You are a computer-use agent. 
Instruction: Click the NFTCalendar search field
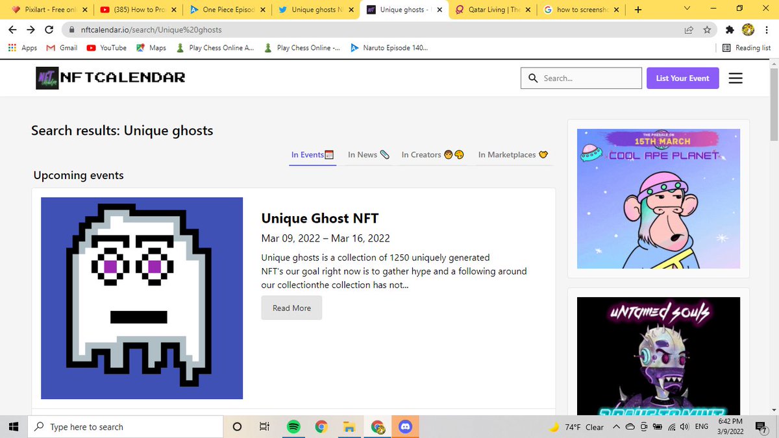(x=581, y=78)
